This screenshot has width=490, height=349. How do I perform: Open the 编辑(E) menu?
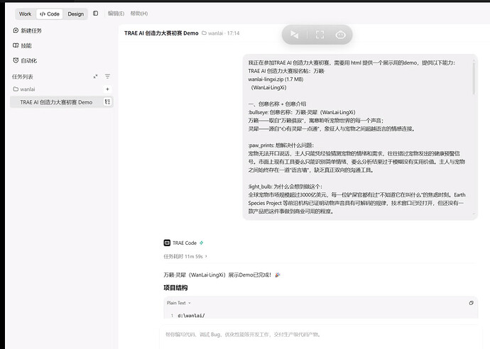coord(116,13)
